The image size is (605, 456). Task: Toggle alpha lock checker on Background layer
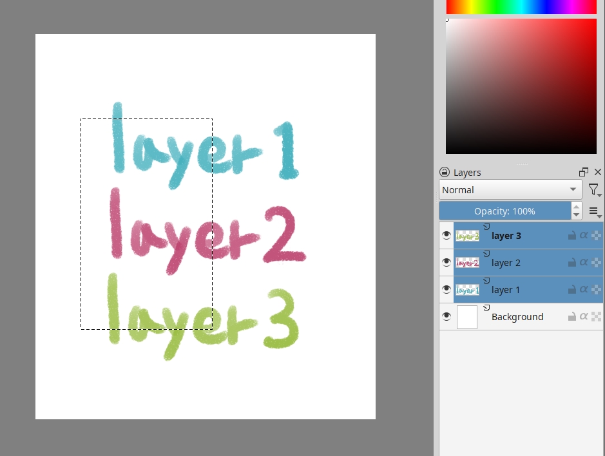(x=597, y=317)
